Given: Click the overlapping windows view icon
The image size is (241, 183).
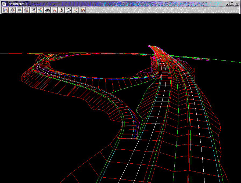Looking at the screenshot, I should 5,10.
